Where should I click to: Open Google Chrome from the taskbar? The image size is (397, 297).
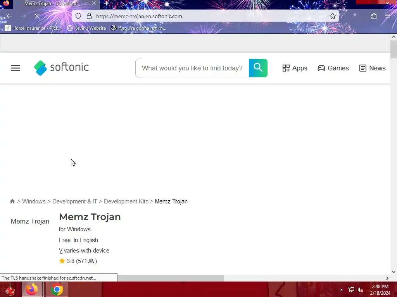[x=57, y=289]
